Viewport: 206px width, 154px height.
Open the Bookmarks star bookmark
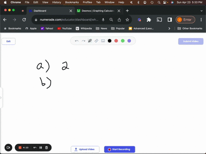(12, 29)
